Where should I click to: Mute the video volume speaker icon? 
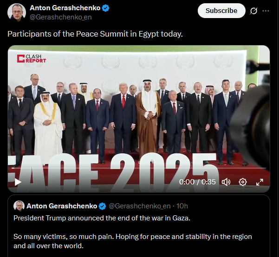pos(226,182)
